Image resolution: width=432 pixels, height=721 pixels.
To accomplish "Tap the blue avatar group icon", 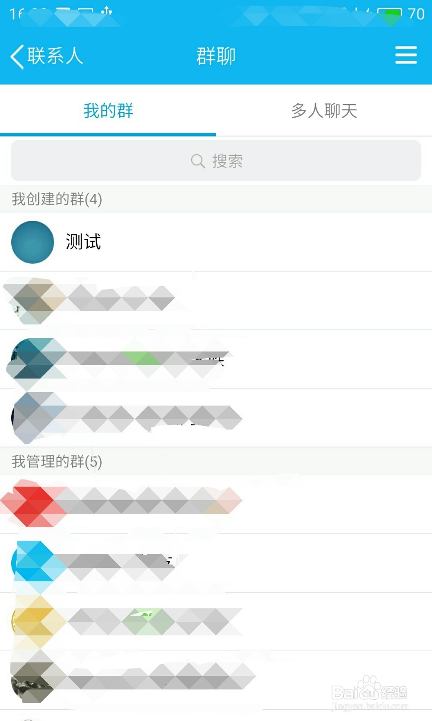I will 32,563.
